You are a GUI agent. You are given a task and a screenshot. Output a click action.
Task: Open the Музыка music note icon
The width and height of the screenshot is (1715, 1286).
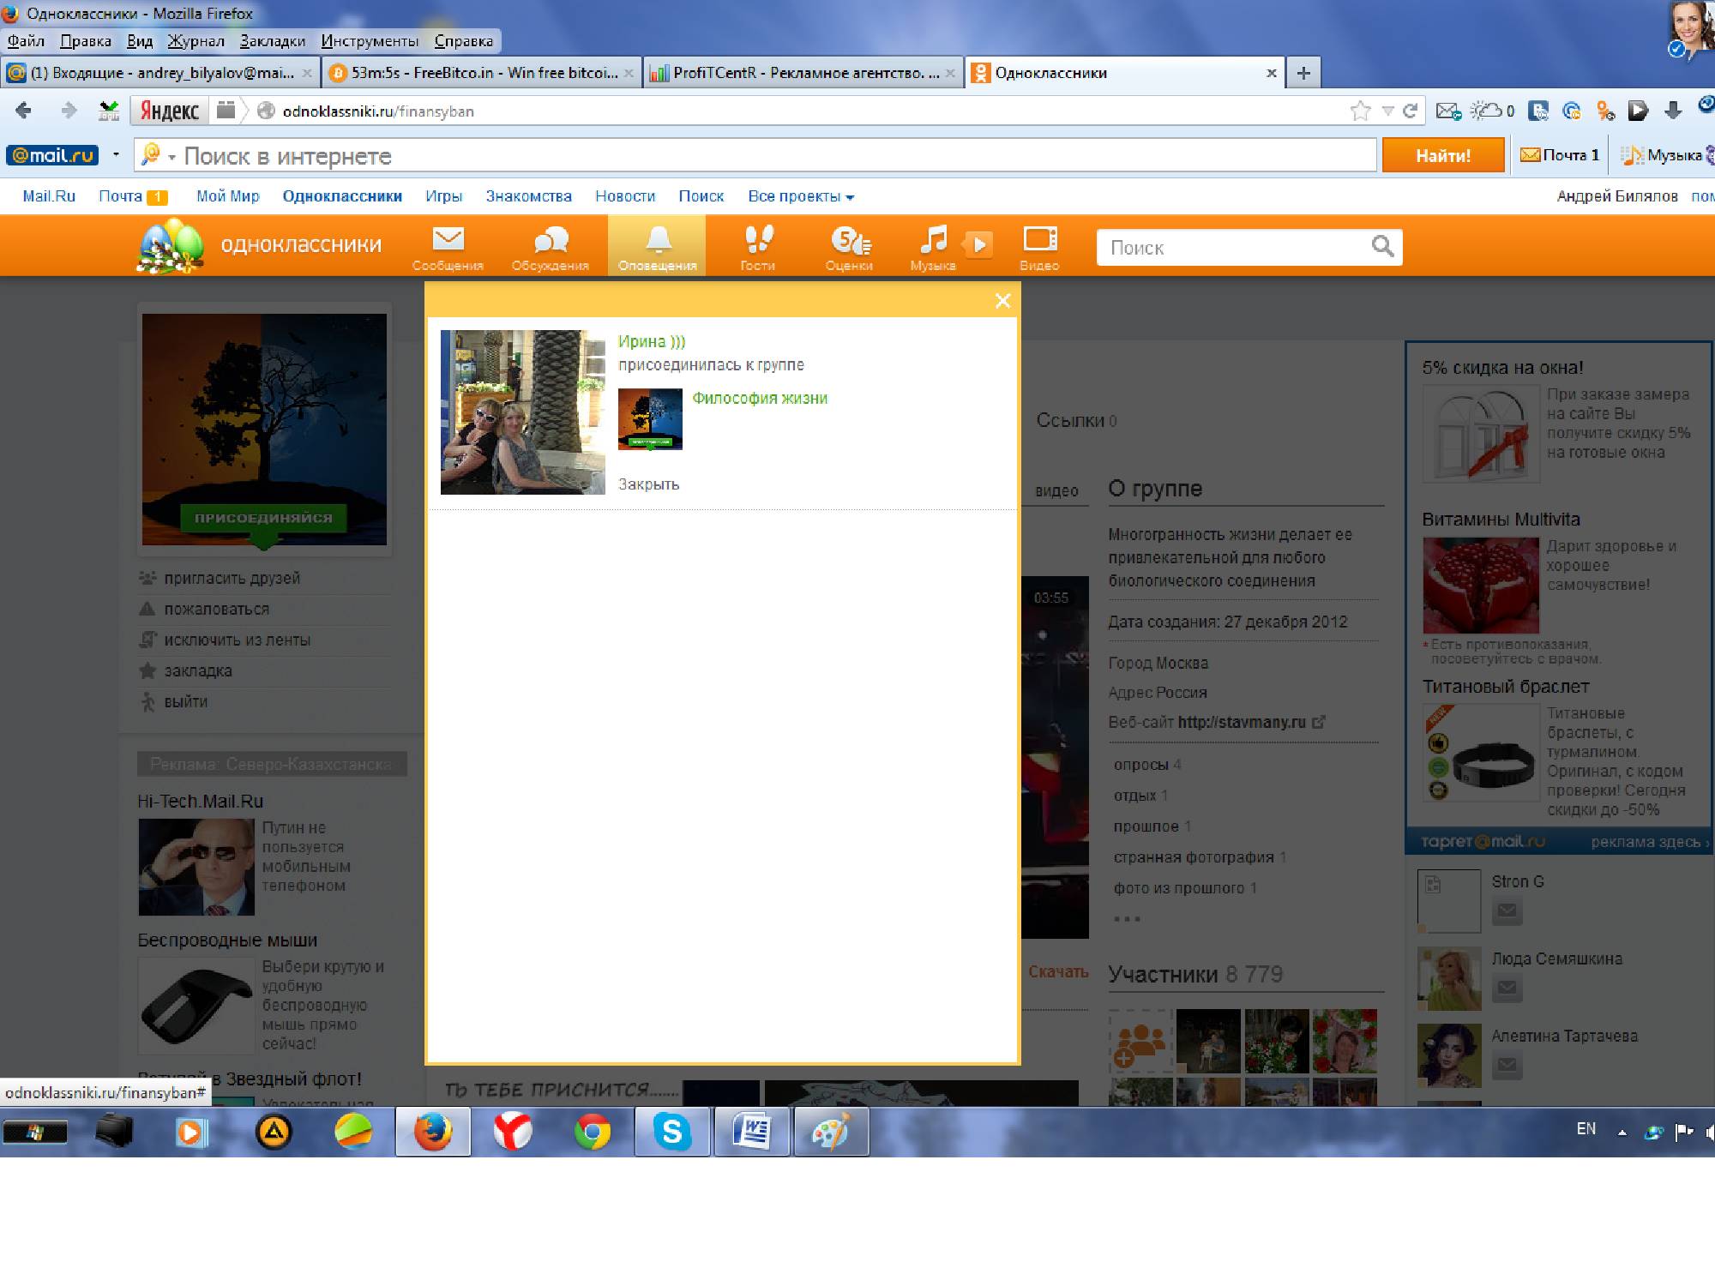pyautogui.click(x=933, y=247)
